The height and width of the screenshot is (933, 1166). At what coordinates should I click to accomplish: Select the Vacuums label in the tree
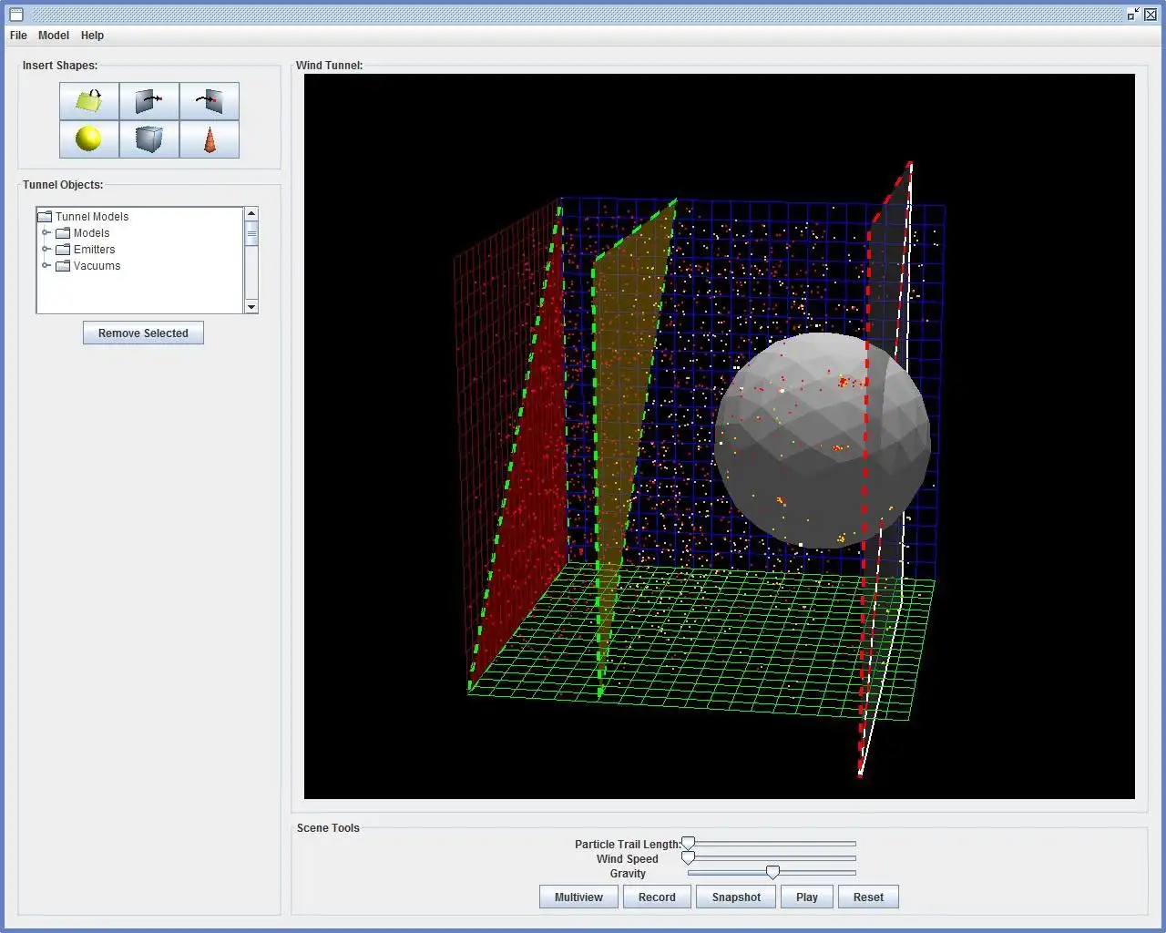(x=97, y=266)
